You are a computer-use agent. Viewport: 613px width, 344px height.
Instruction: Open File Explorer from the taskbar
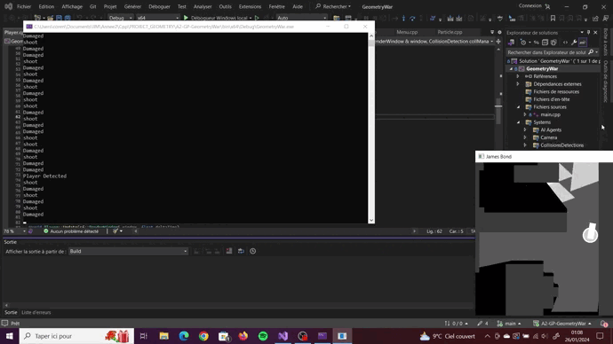click(x=163, y=336)
